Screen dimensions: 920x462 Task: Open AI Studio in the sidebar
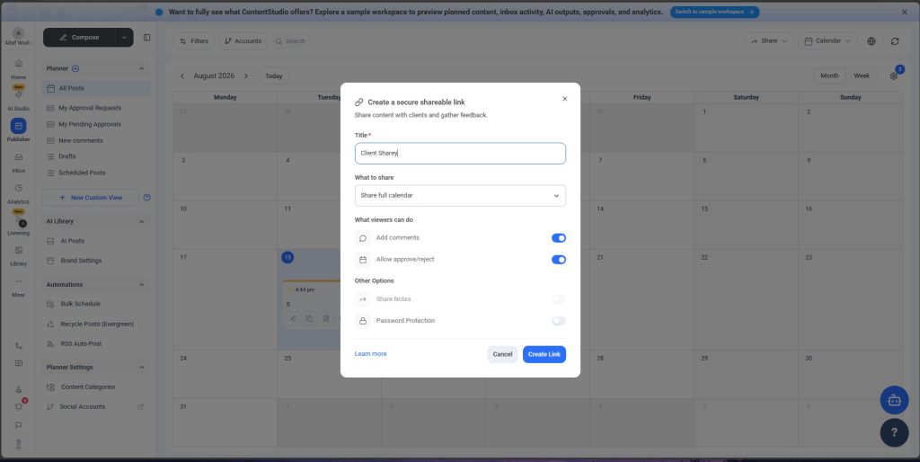[x=18, y=94]
